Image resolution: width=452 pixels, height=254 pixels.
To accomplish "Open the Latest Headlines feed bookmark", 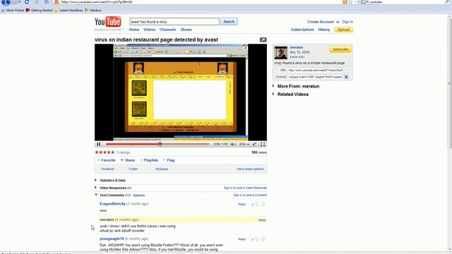I will coord(69,10).
